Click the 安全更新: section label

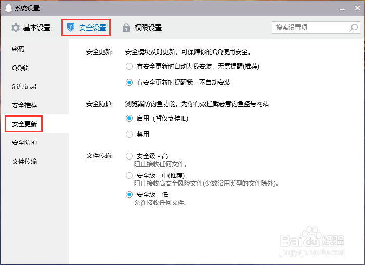(x=99, y=51)
